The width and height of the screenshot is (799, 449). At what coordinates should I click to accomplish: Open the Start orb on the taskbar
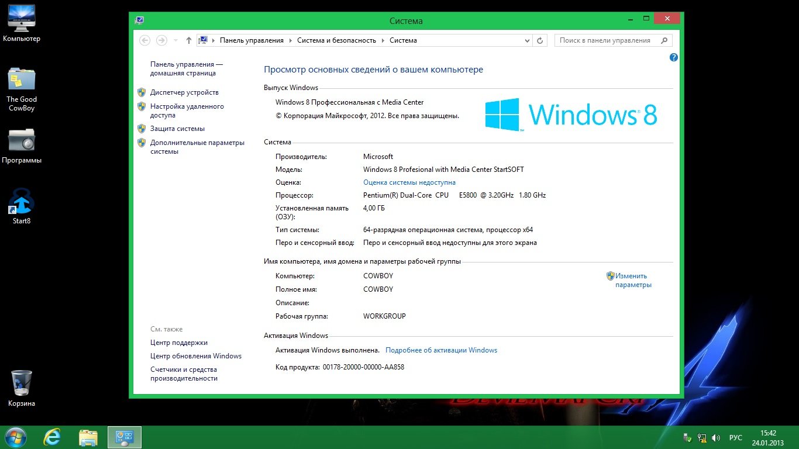16,437
